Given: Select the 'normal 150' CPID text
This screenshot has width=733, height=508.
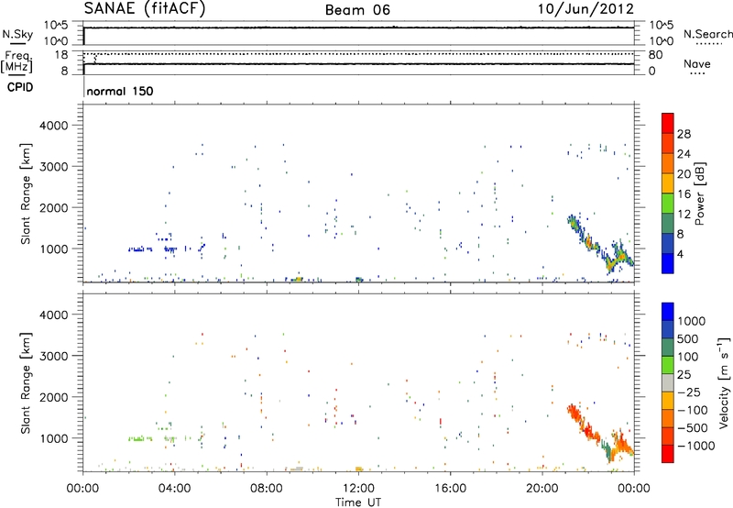Looking at the screenshot, I should click(120, 91).
